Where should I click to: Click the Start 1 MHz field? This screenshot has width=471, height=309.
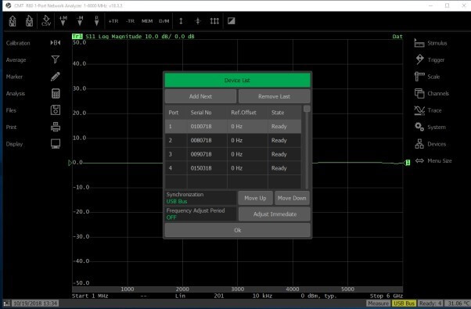(x=90, y=296)
